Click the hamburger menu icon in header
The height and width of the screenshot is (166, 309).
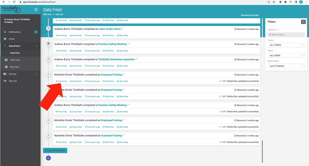point(36,10)
